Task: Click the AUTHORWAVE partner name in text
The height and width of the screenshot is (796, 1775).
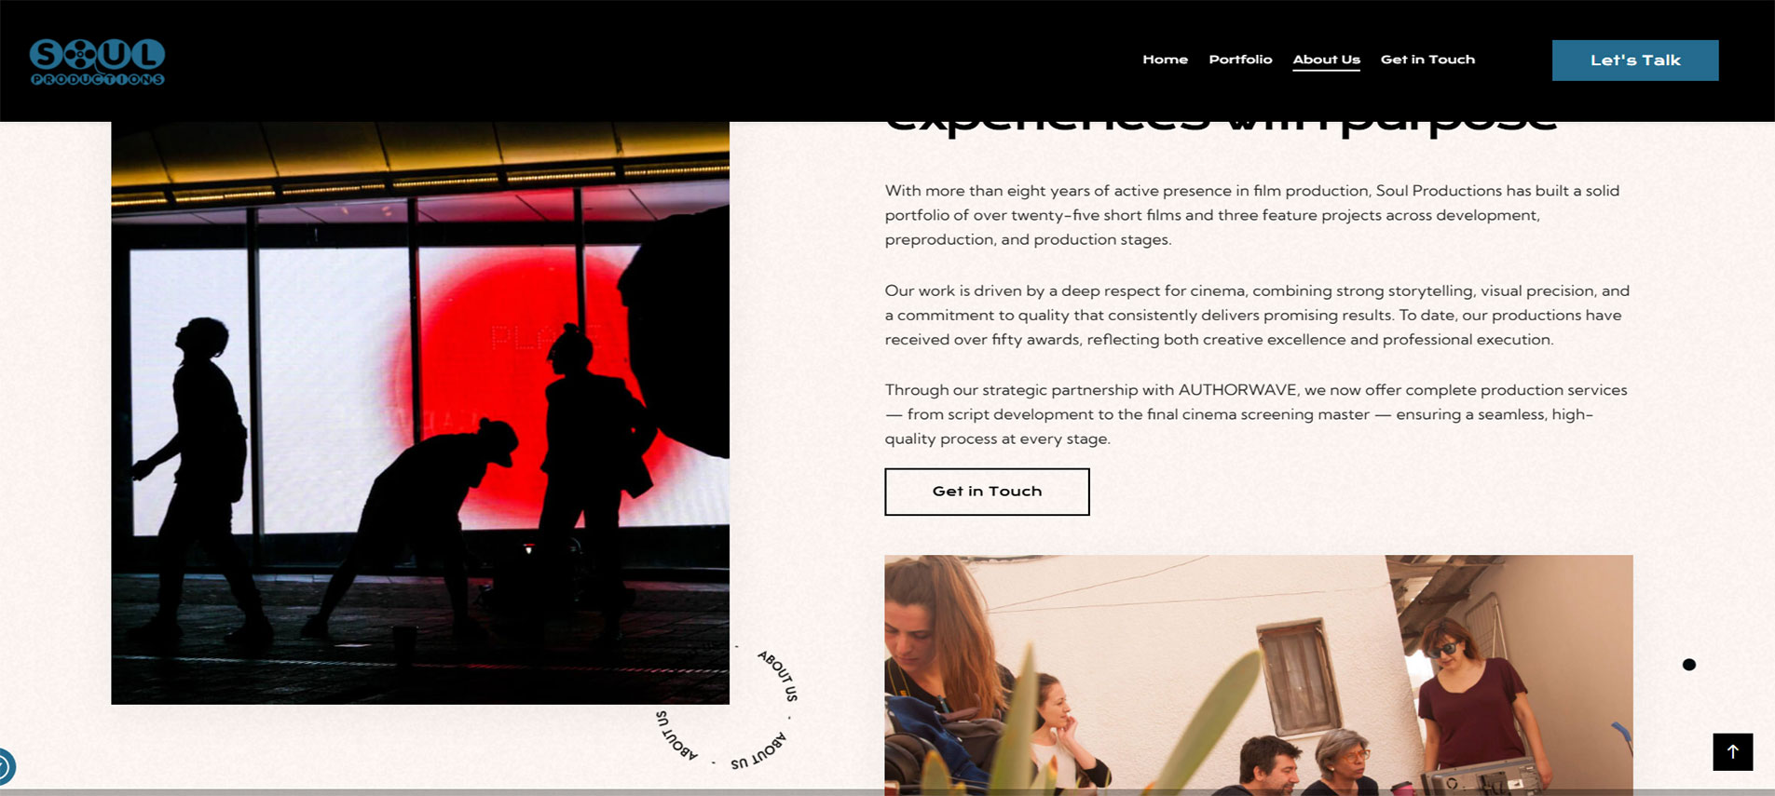Action: pos(1238,390)
